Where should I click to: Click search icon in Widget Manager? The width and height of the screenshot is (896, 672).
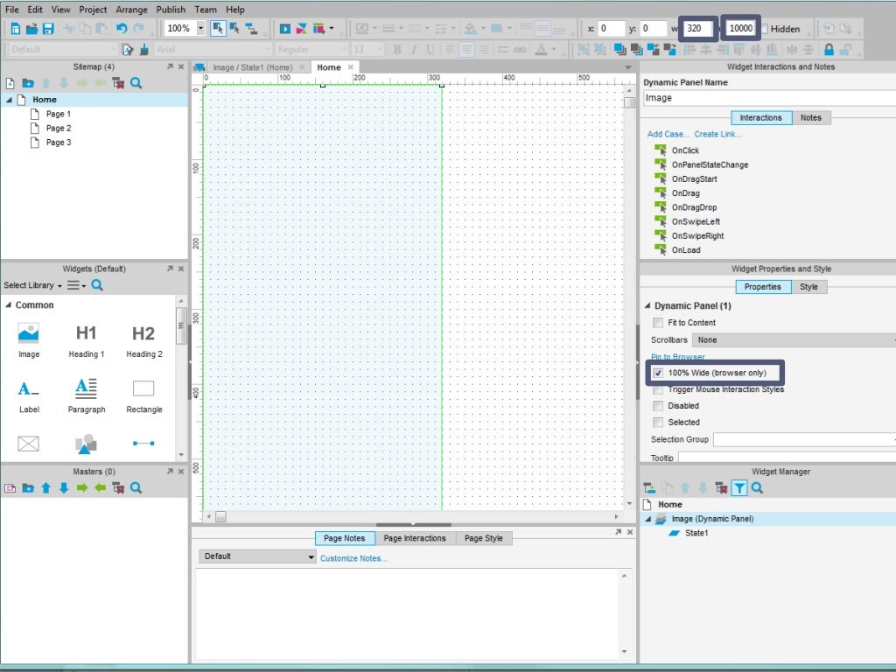tap(757, 488)
